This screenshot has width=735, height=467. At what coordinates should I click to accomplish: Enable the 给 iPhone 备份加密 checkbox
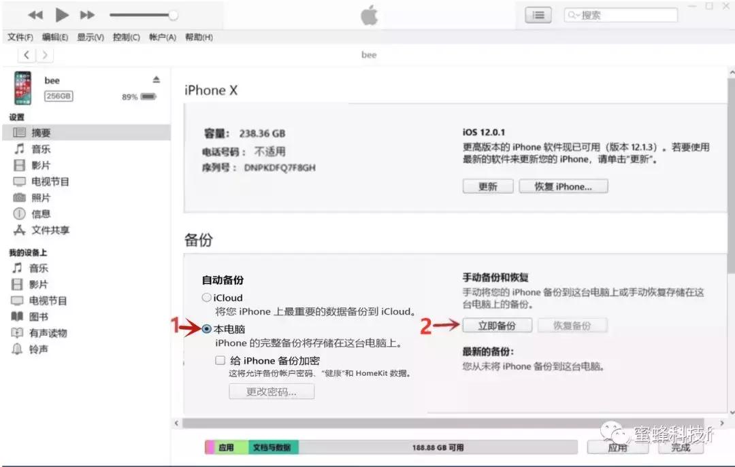[x=220, y=360]
